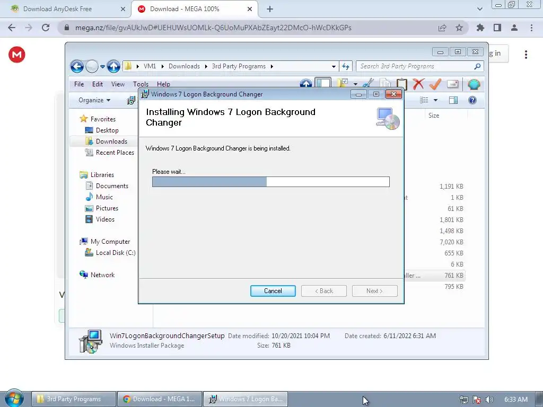Click the folder options toolbar icon
This screenshot has width=543, height=407.
click(x=343, y=83)
